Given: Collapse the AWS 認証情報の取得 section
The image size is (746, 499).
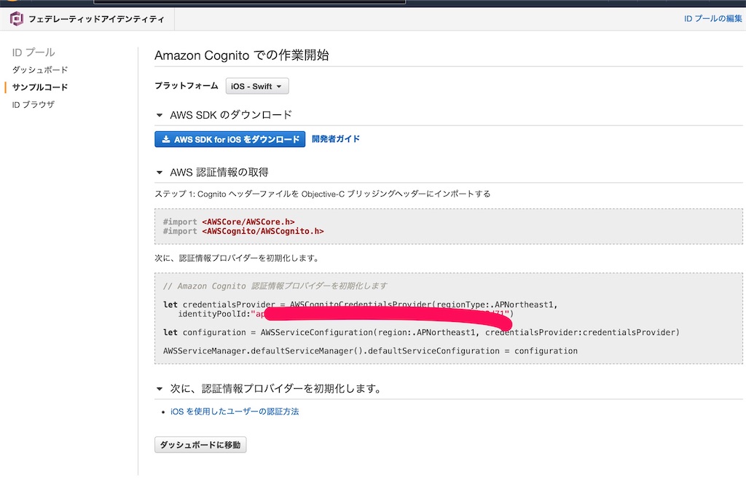Looking at the screenshot, I should (x=160, y=172).
